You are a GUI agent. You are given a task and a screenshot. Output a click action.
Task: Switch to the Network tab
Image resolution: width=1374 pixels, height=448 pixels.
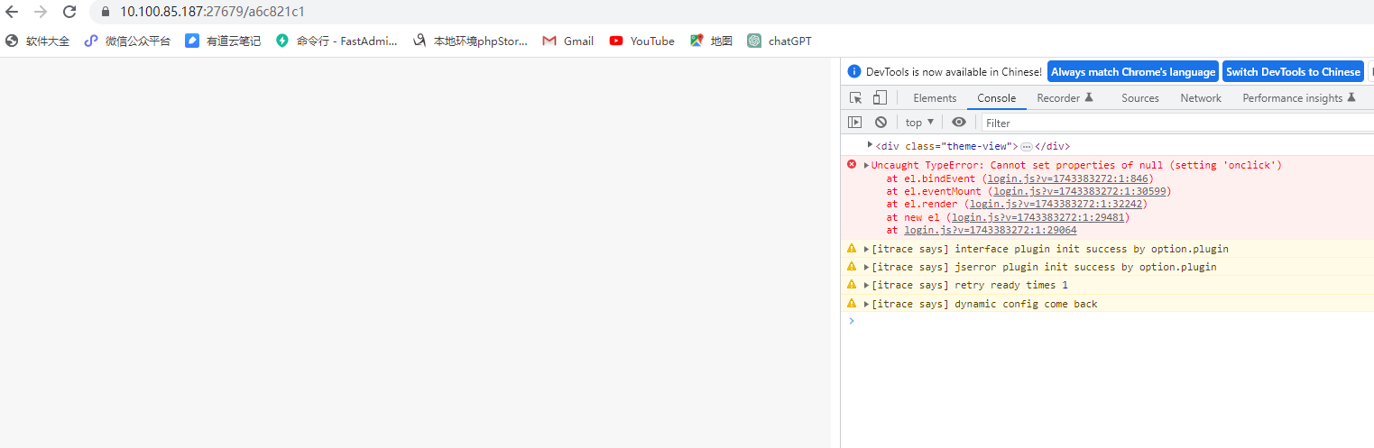coord(1200,98)
